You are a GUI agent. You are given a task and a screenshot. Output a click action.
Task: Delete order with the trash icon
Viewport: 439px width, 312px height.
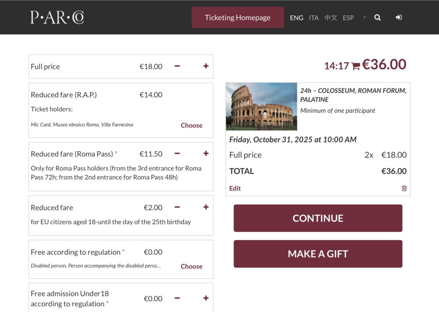point(404,188)
